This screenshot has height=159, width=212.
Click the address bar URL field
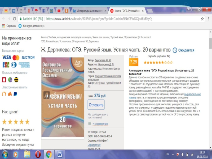pyautogui.click(x=106, y=19)
